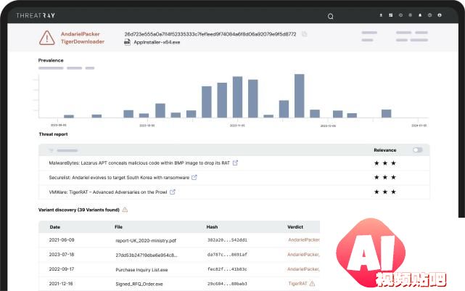This screenshot has height=291, width=465.
Task: Click the TigerRAT verdict label
Action: pos(297,284)
